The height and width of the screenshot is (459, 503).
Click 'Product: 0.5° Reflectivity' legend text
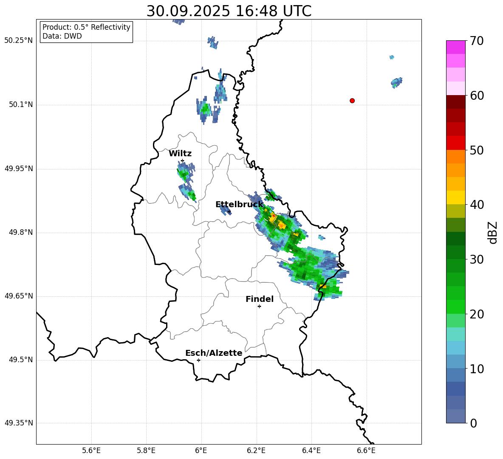[x=86, y=27]
